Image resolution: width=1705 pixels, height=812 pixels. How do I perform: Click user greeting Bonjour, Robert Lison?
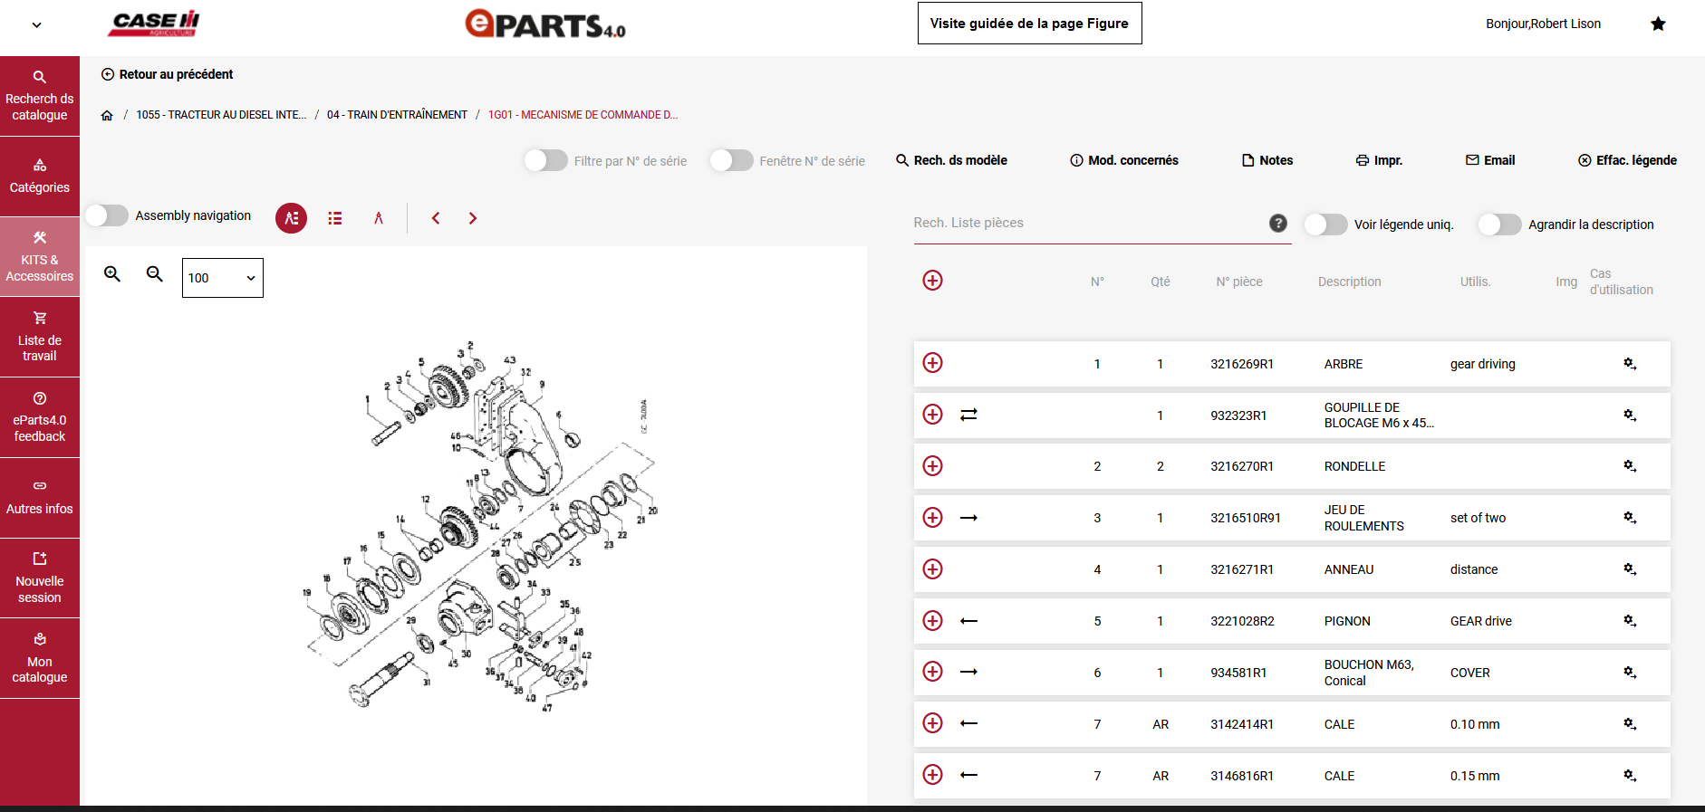click(1543, 24)
